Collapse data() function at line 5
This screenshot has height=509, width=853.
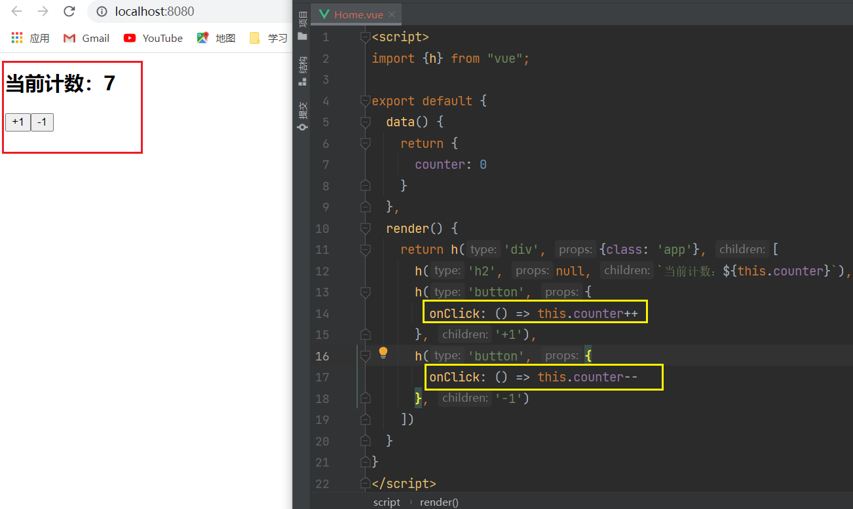(366, 122)
